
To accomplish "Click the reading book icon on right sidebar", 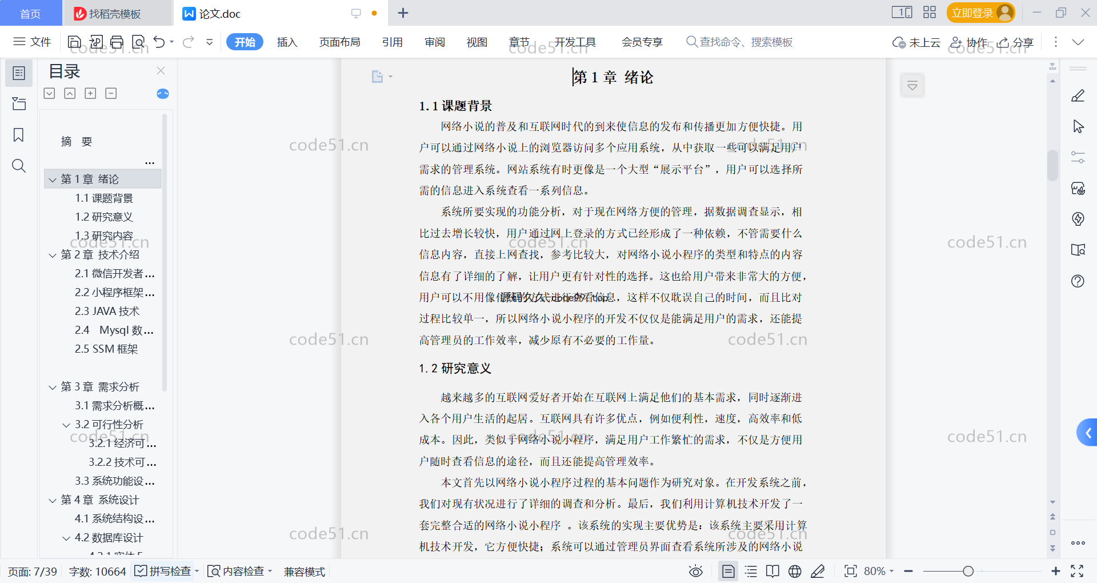I will coord(1078,250).
